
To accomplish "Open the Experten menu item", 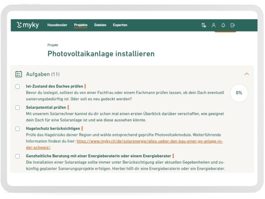I will (120, 25).
